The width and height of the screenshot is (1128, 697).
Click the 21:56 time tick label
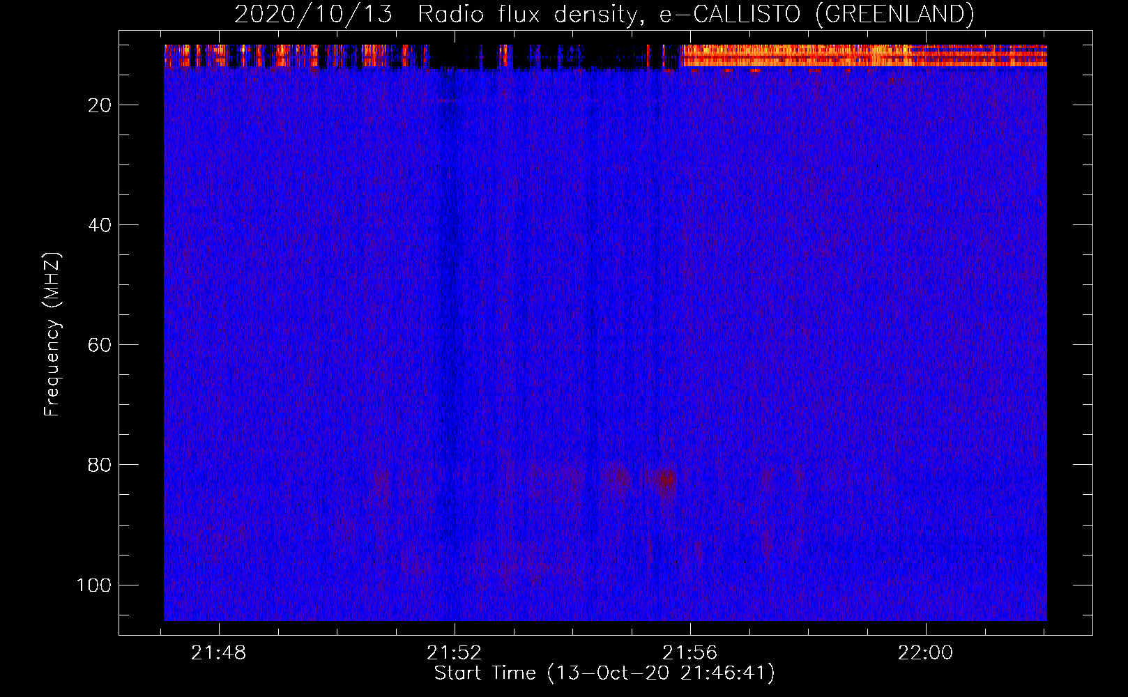tap(690, 653)
